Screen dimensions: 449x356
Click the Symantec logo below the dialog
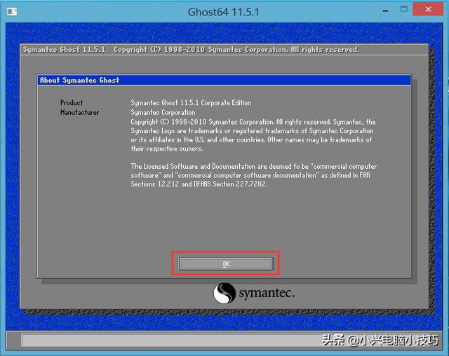[254, 293]
